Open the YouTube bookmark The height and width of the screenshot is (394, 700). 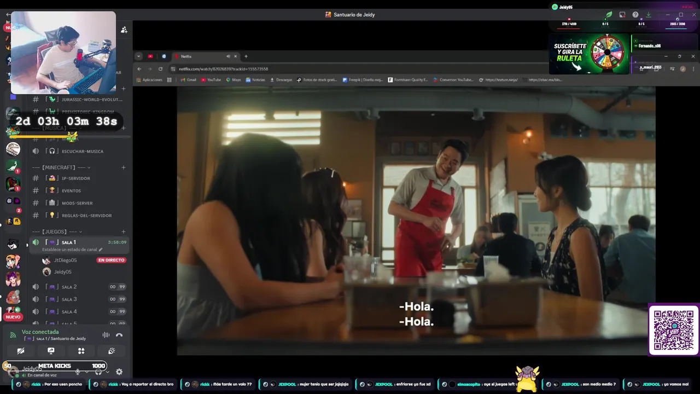[211, 80]
